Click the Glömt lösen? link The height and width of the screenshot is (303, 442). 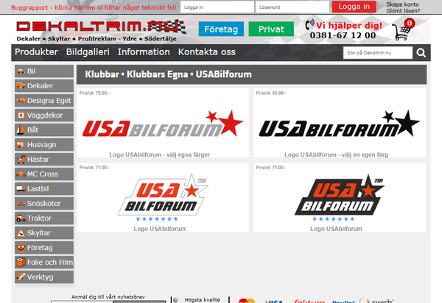(403, 11)
